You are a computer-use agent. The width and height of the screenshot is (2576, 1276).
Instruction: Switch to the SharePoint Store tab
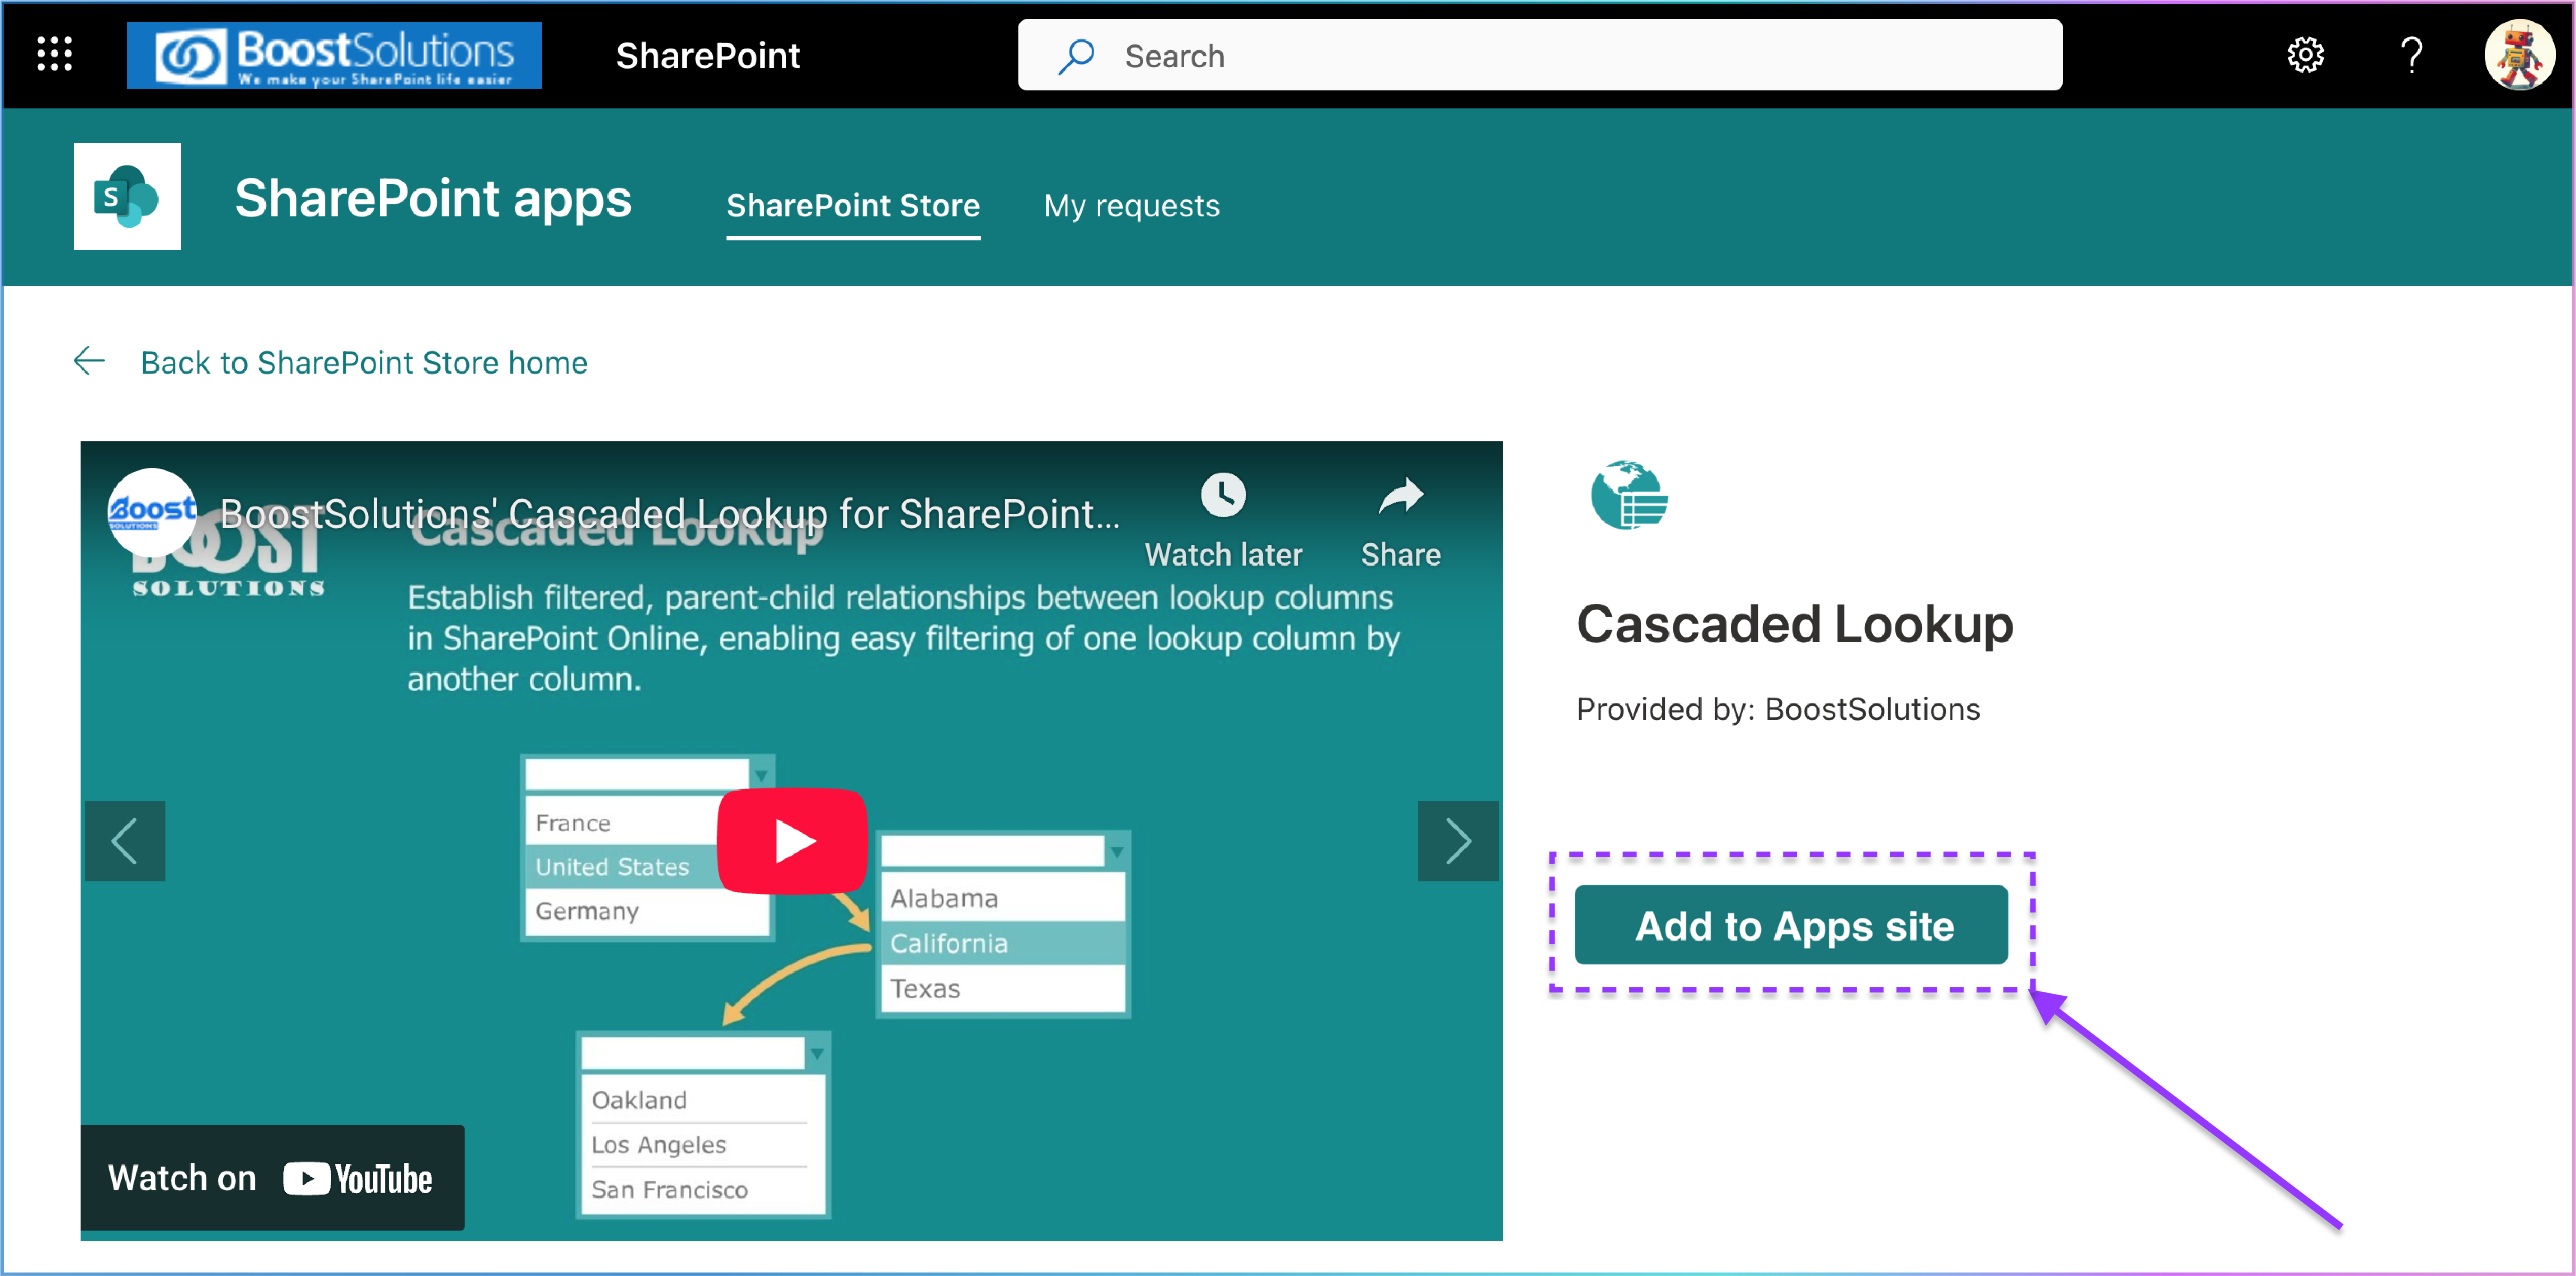853,206
